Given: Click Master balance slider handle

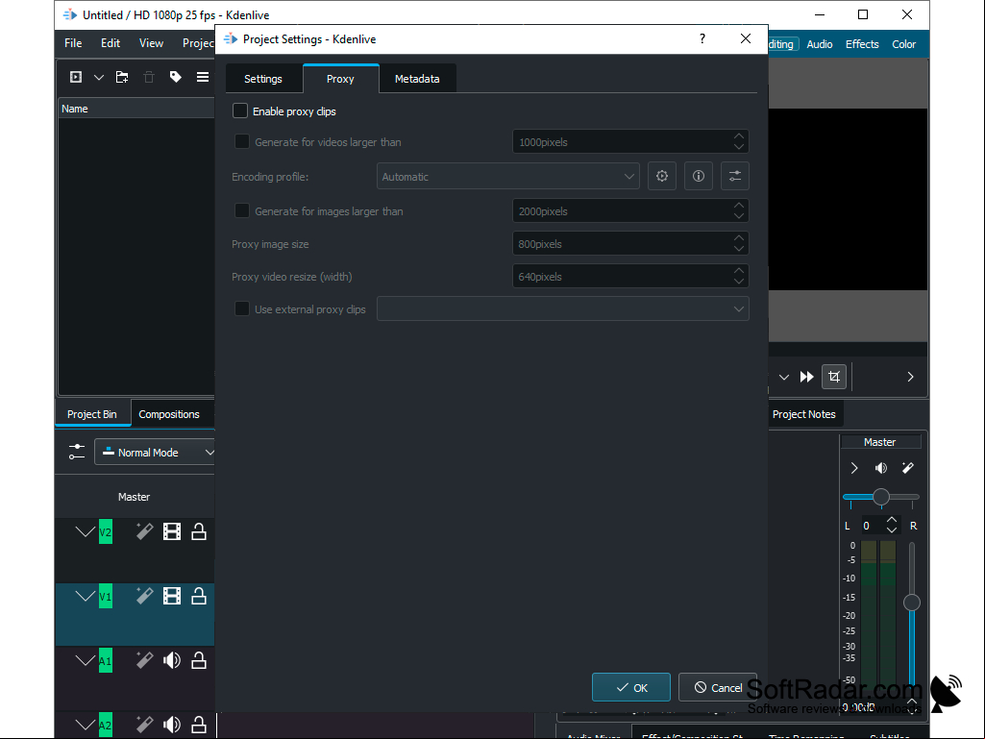Looking at the screenshot, I should tap(881, 497).
